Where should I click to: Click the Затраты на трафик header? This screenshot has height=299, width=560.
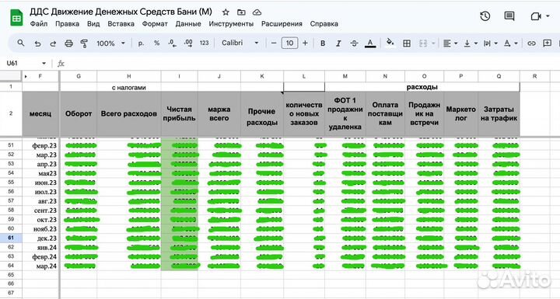(499, 114)
